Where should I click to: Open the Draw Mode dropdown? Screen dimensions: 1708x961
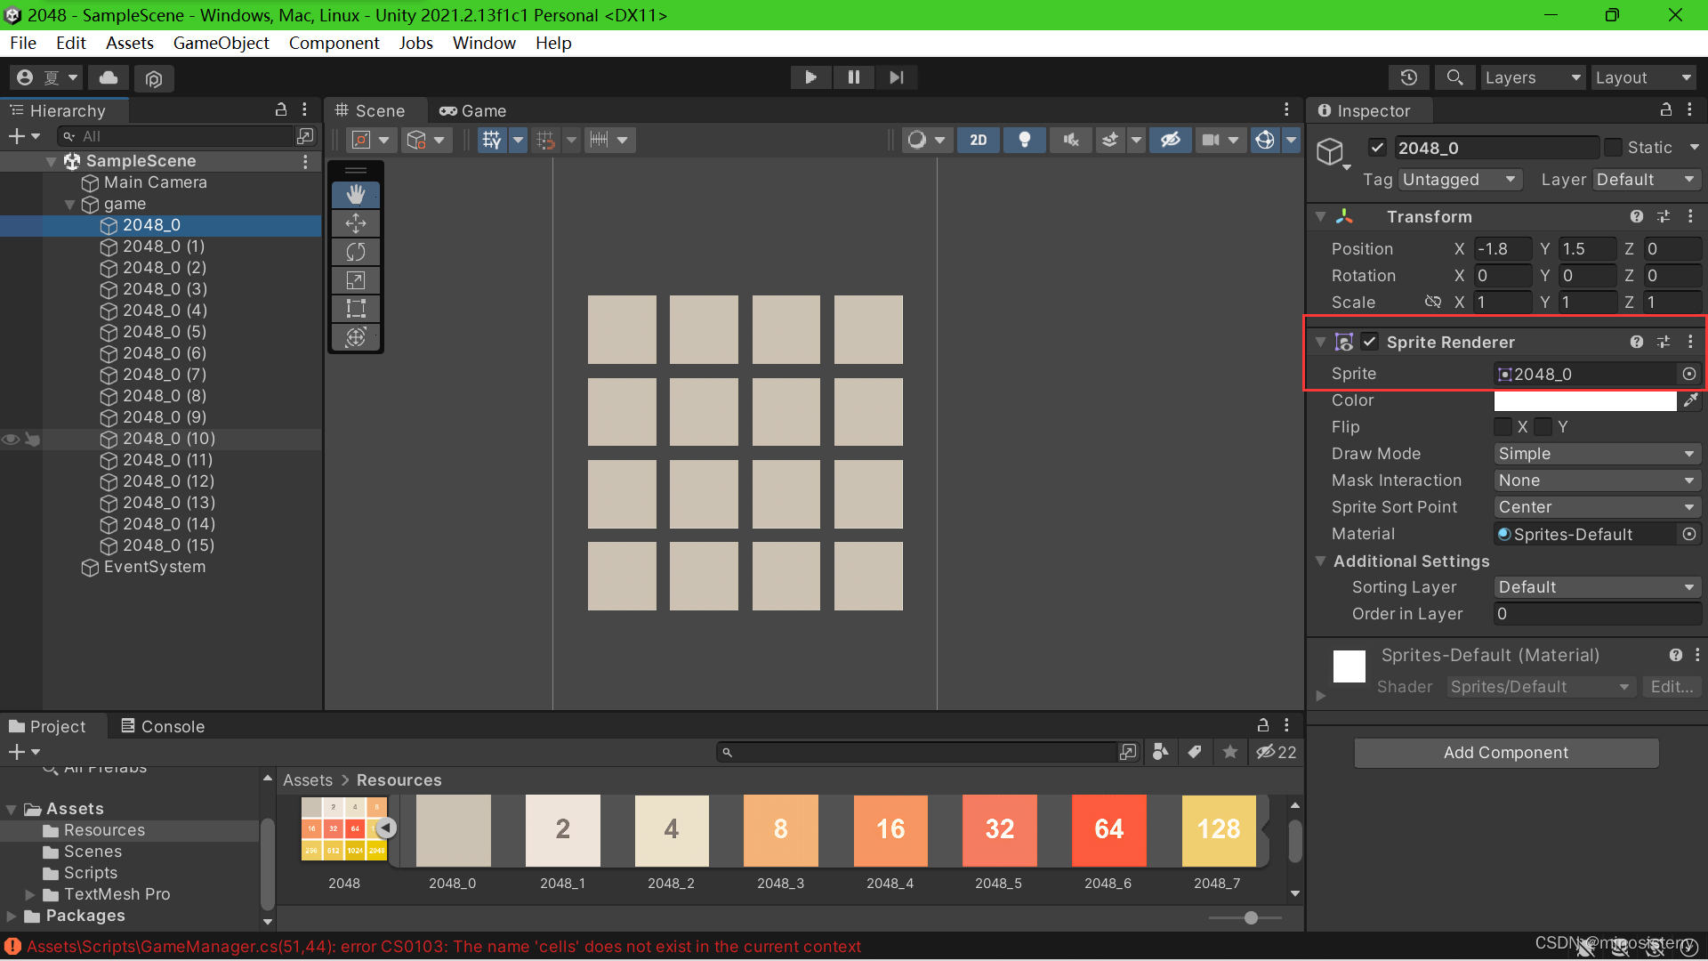point(1596,454)
